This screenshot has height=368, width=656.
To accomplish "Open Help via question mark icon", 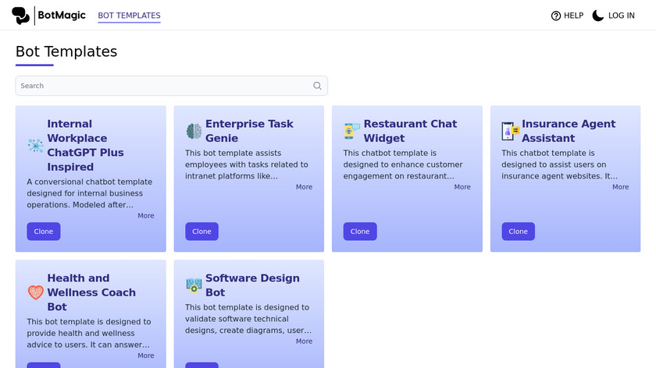I will [556, 16].
